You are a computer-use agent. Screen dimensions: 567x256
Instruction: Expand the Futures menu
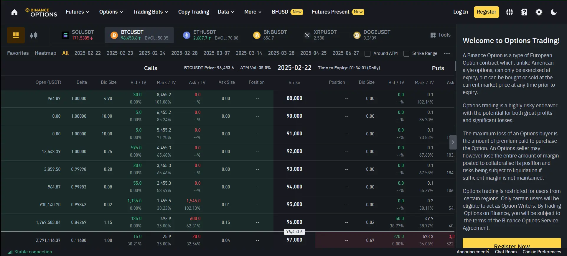[77, 12]
